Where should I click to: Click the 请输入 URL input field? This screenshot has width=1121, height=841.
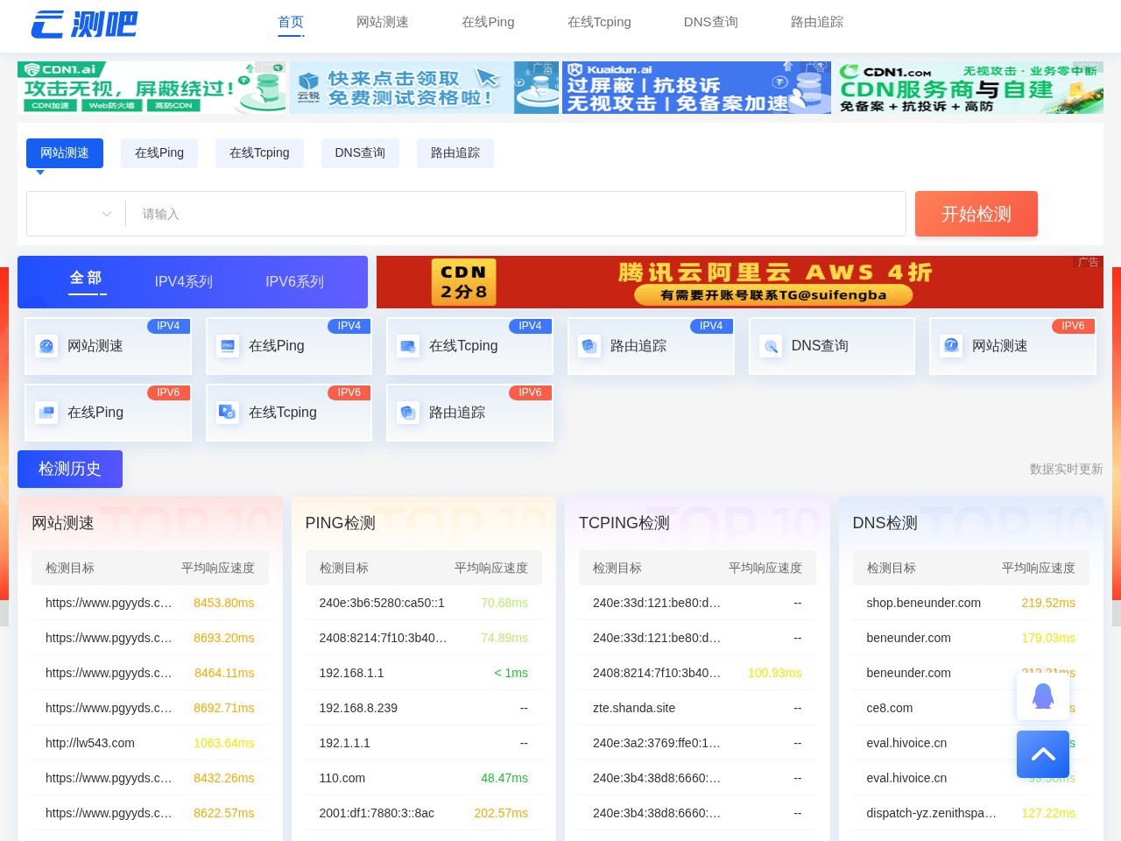click(x=517, y=214)
